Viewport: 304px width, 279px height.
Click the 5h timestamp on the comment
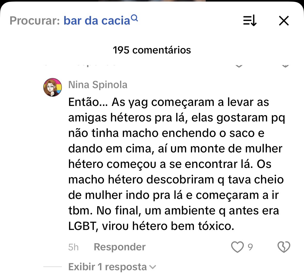(x=73, y=247)
